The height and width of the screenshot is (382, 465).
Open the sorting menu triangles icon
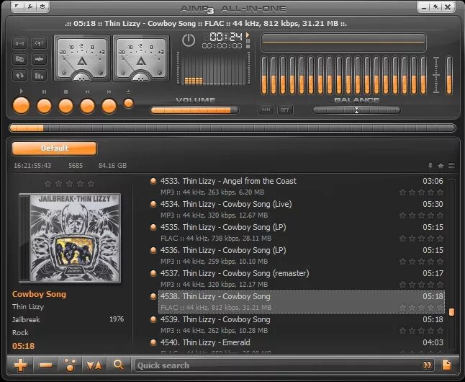(94, 365)
